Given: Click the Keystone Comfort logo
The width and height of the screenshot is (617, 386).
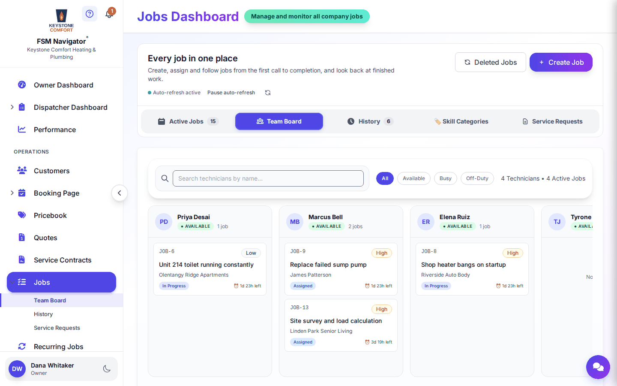Looking at the screenshot, I should [x=61, y=21].
